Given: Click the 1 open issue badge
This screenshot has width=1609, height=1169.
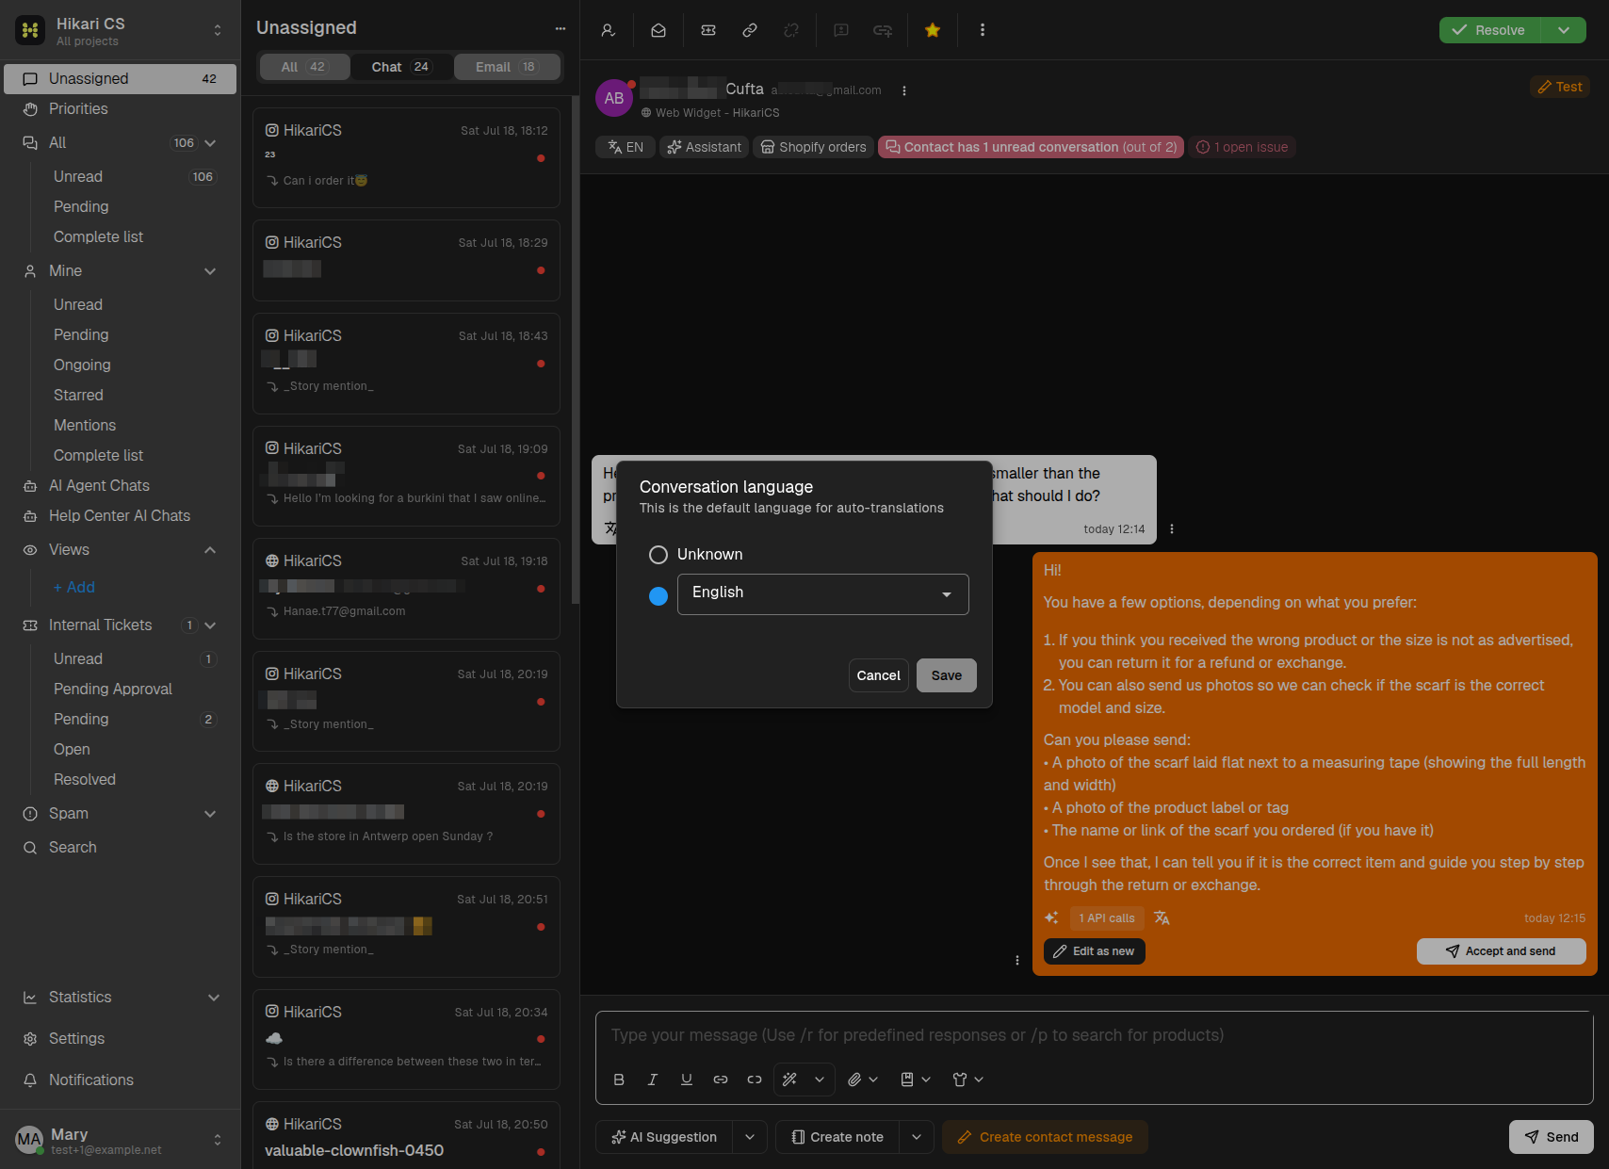Looking at the screenshot, I should click(x=1242, y=147).
